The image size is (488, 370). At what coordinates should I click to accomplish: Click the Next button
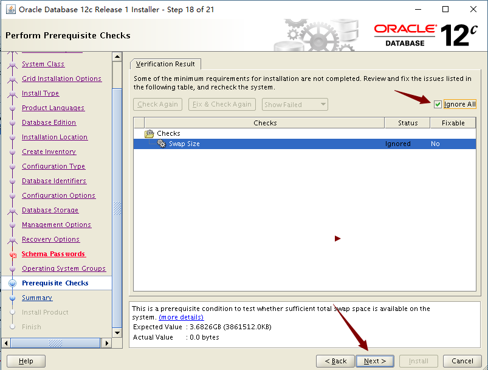[x=375, y=361]
